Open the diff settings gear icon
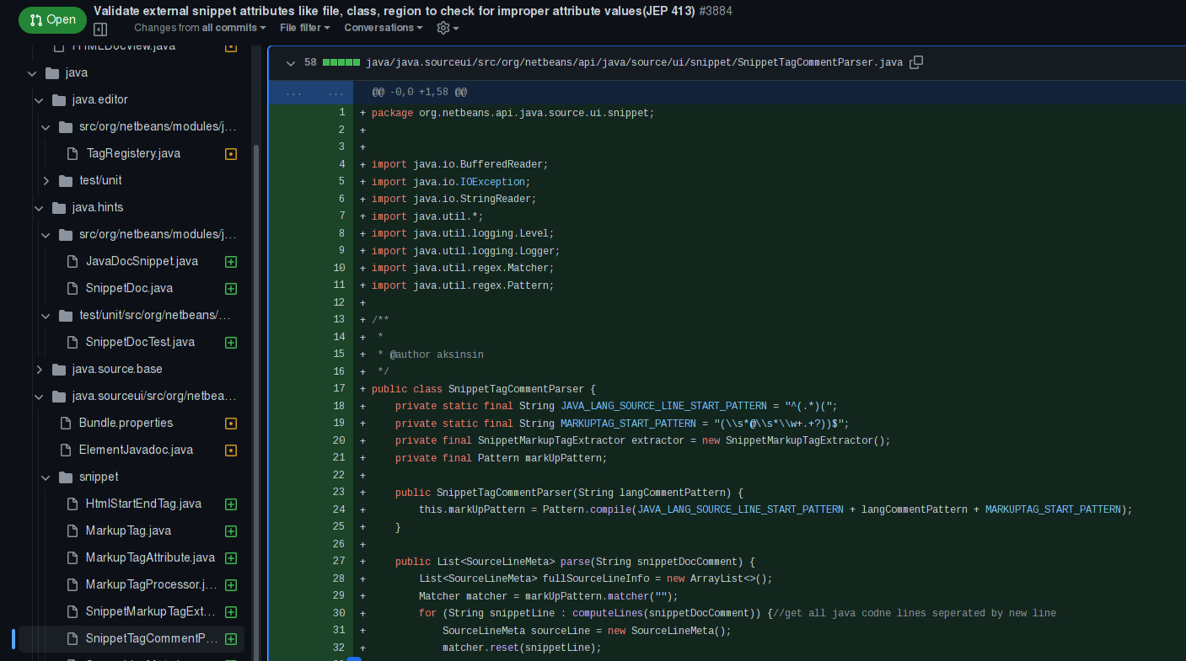Viewport: 1186px width, 661px height. [443, 28]
